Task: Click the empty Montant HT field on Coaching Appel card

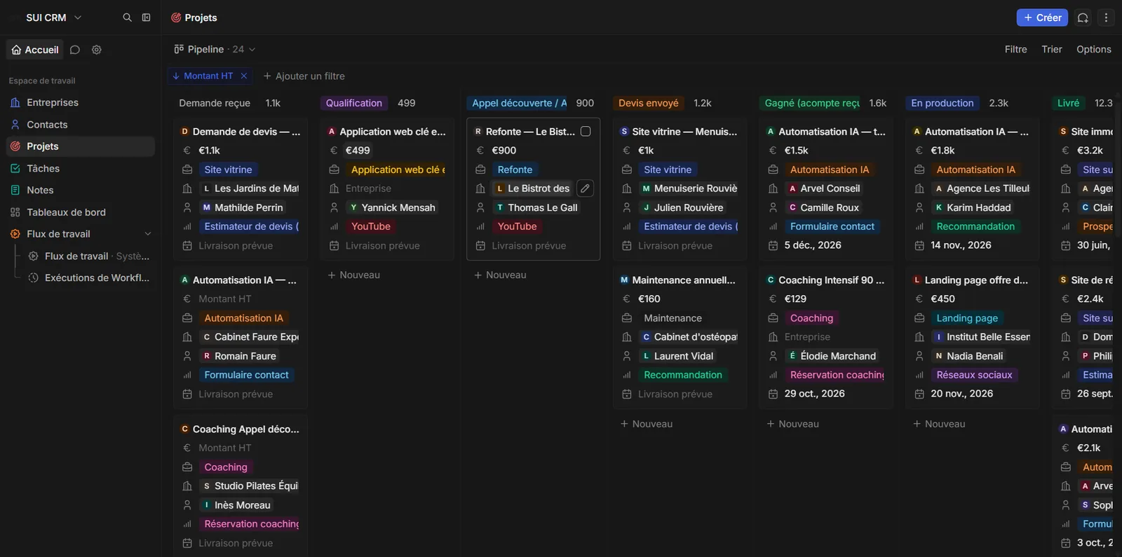Action: point(224,448)
